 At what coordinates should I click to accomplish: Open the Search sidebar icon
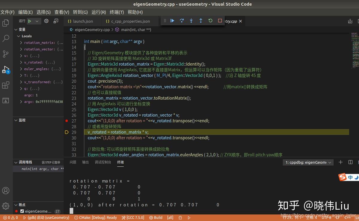click(6, 38)
